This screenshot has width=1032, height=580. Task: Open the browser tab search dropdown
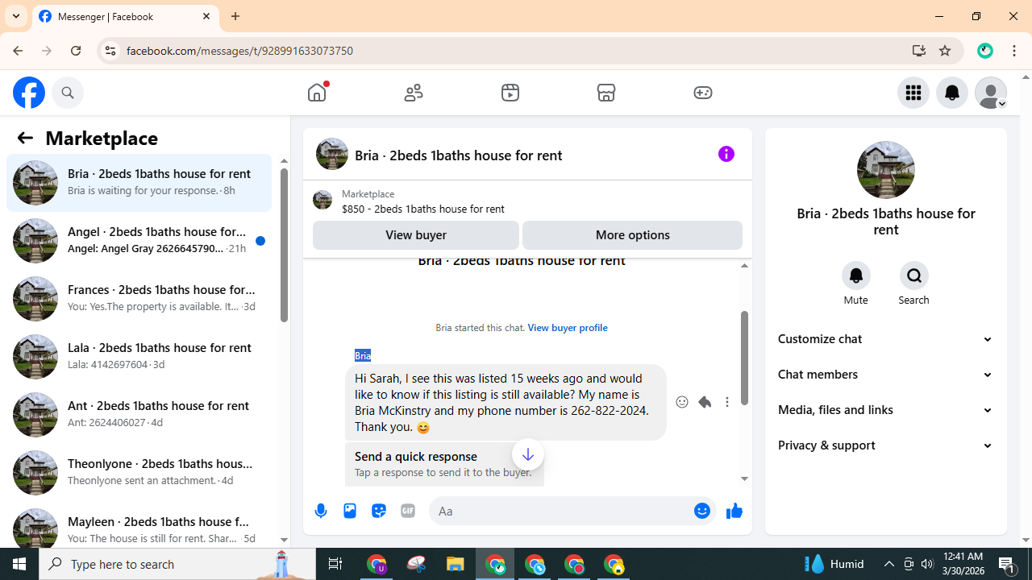pos(16,16)
